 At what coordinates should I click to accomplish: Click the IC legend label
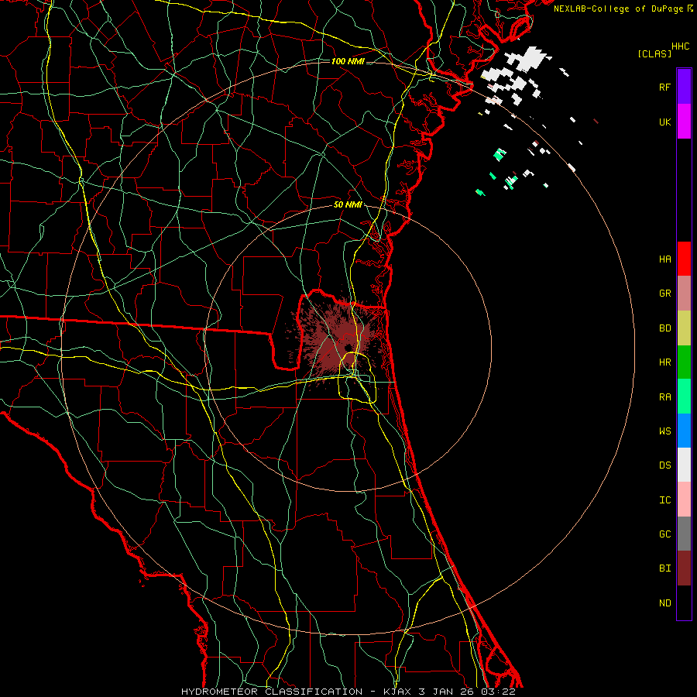tap(664, 500)
